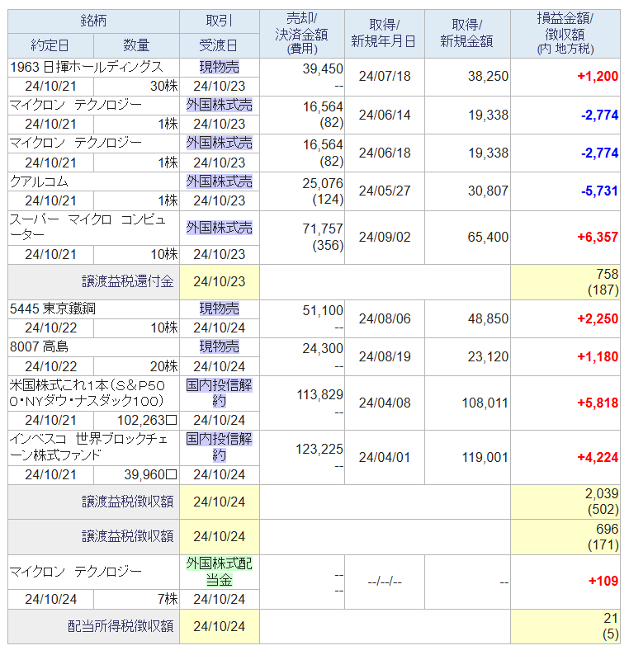Select the stock name 1963 日揮ホールディングス
The image size is (629, 655).
click(87, 68)
